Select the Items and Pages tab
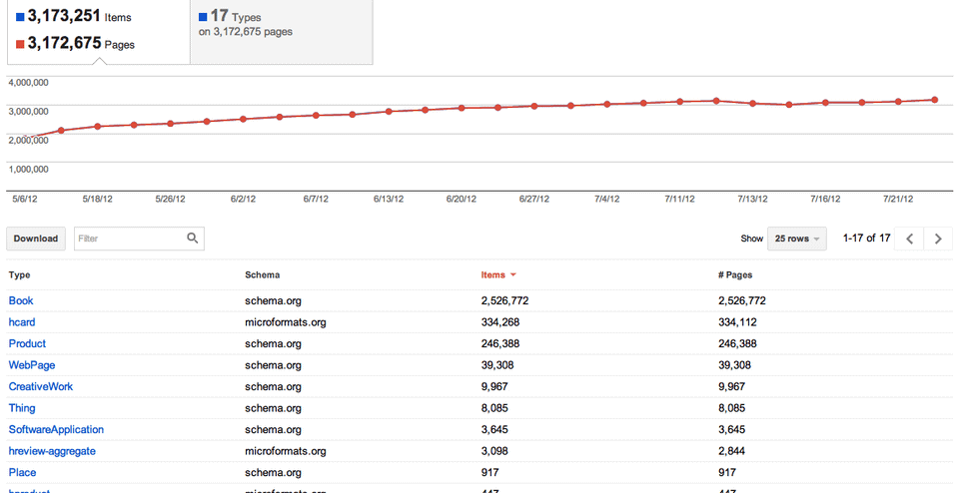The image size is (957, 493). click(x=98, y=31)
